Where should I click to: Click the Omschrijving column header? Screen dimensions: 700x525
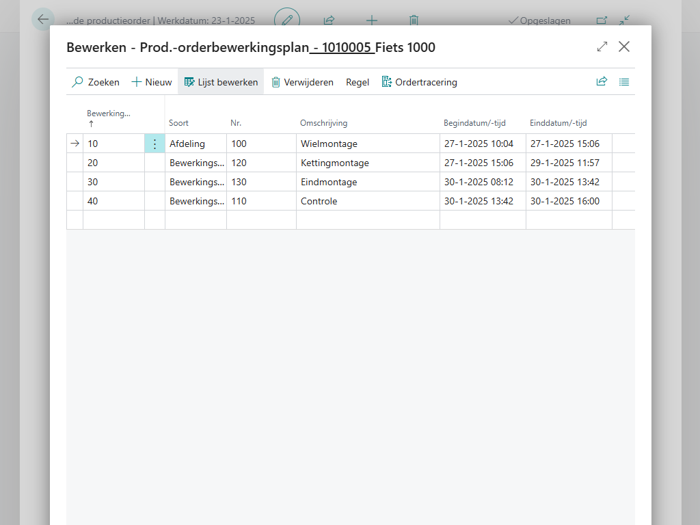(x=323, y=123)
